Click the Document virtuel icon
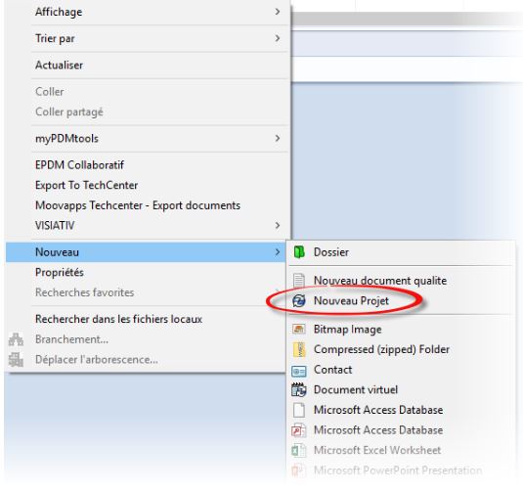This screenshot has height=492, width=523. coord(299,389)
